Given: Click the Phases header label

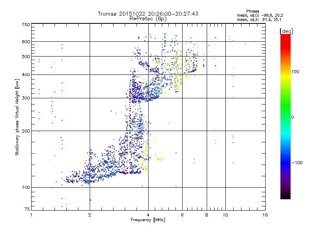Looking at the screenshot, I should (x=252, y=11).
